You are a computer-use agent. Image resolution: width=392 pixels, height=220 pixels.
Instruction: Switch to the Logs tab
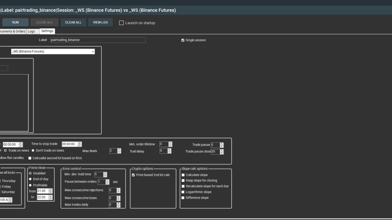(31, 31)
